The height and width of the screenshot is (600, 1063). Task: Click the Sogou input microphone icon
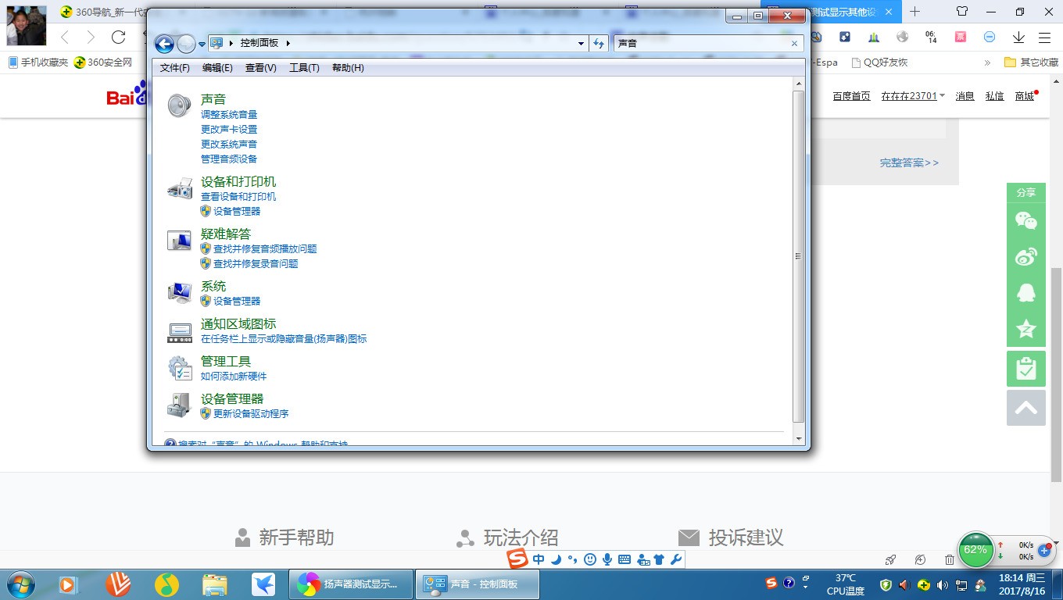[x=607, y=559]
